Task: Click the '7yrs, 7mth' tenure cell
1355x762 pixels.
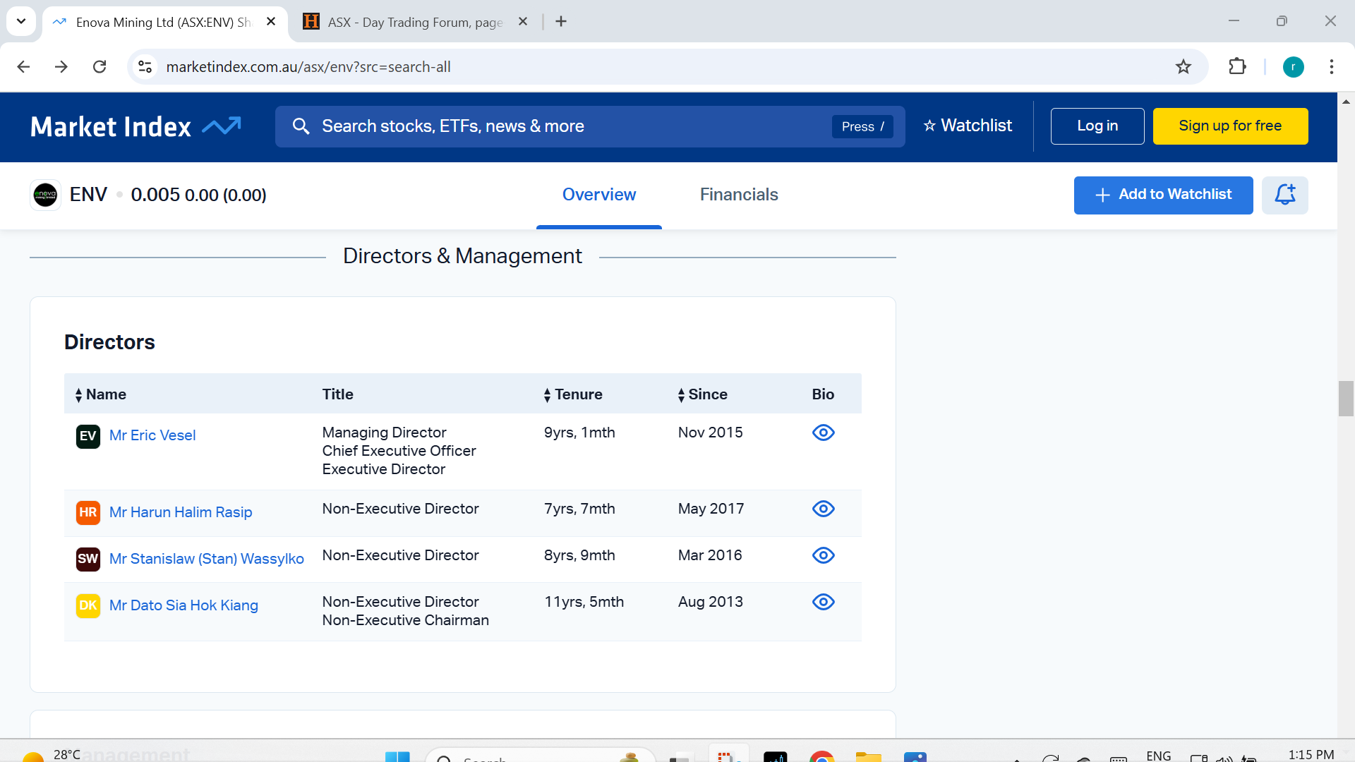Action: pos(579,509)
